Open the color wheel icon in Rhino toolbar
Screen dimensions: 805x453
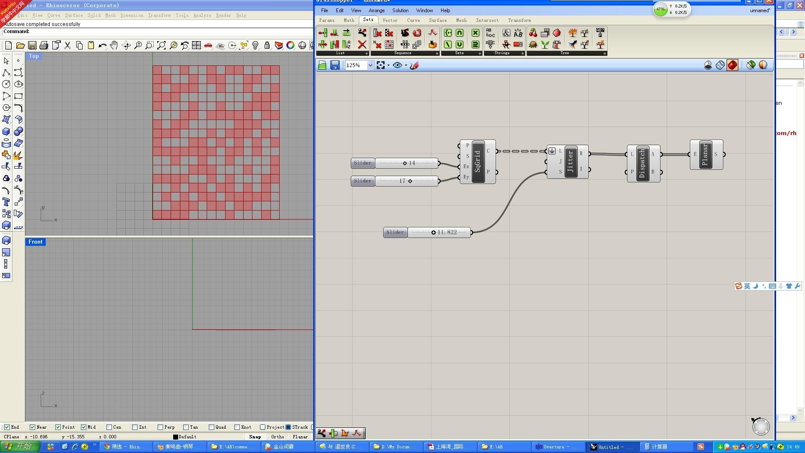tap(290, 45)
